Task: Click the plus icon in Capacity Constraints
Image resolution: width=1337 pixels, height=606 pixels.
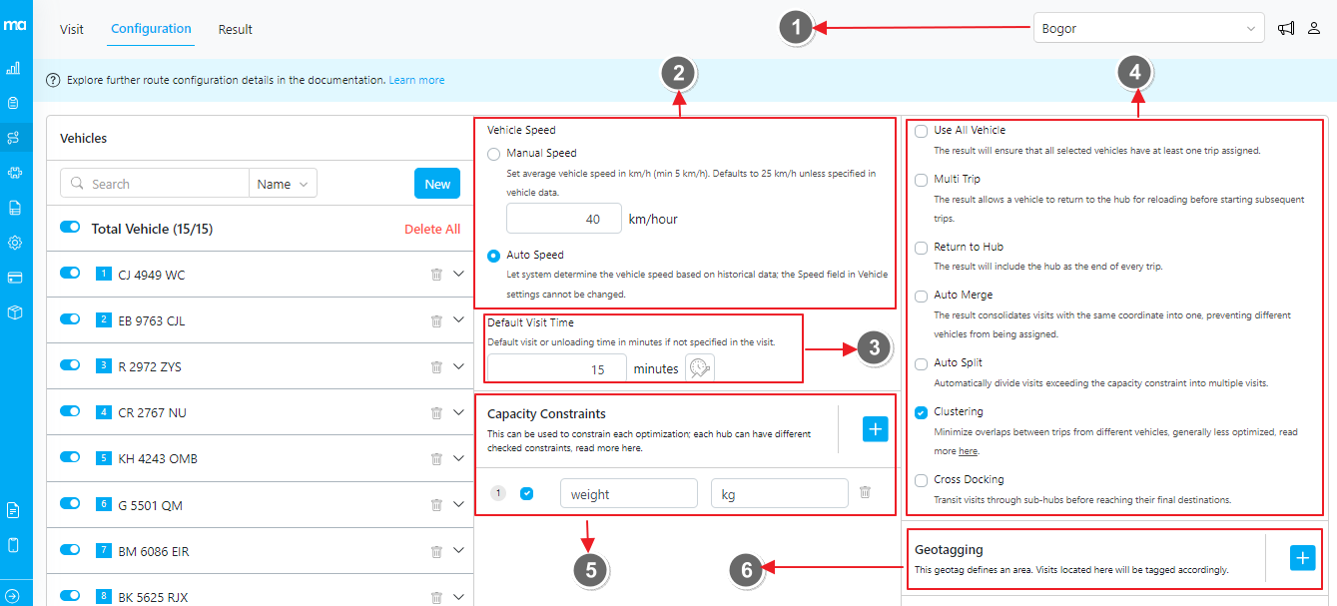Action: 875,429
